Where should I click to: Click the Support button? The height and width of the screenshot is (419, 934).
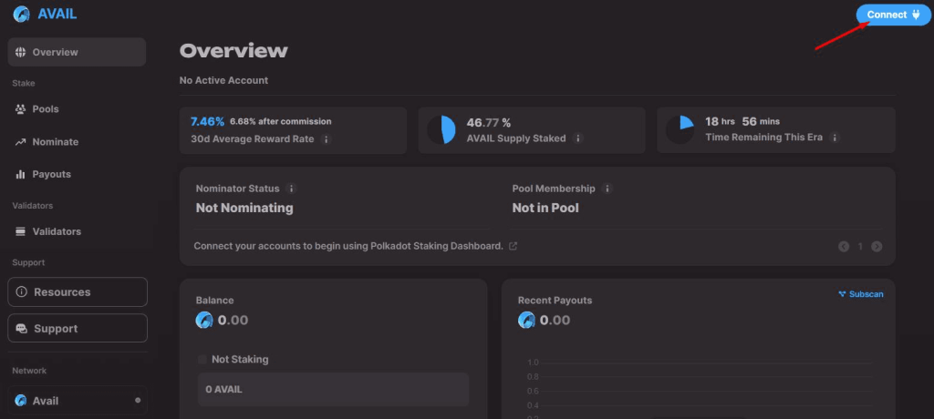[x=78, y=329]
